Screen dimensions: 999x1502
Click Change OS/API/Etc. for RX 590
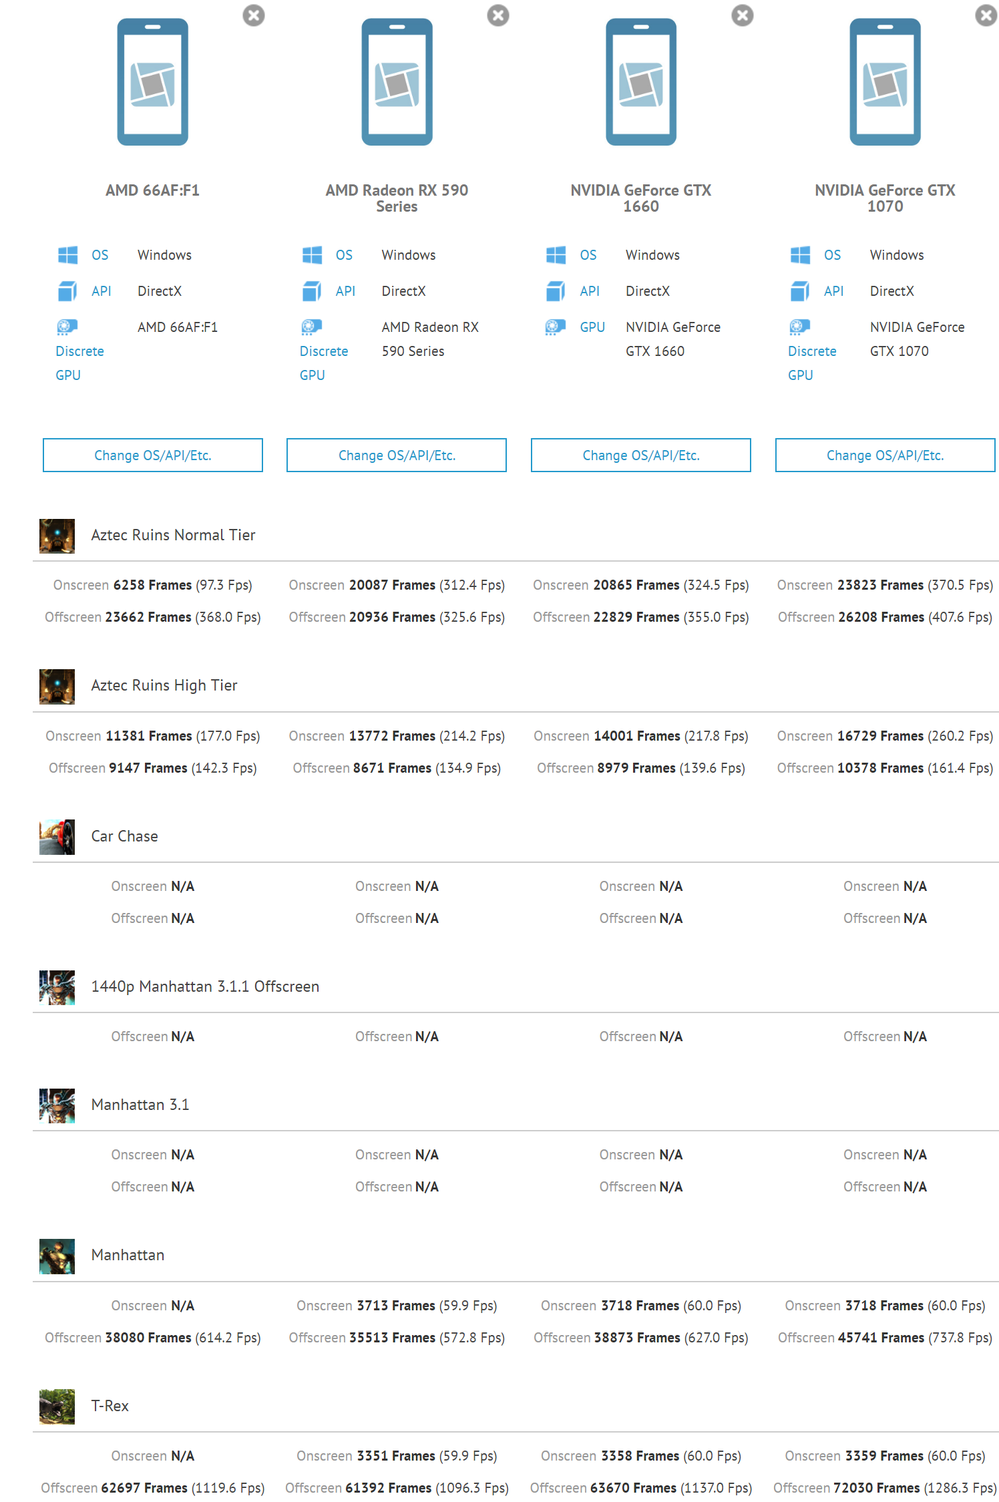point(397,455)
